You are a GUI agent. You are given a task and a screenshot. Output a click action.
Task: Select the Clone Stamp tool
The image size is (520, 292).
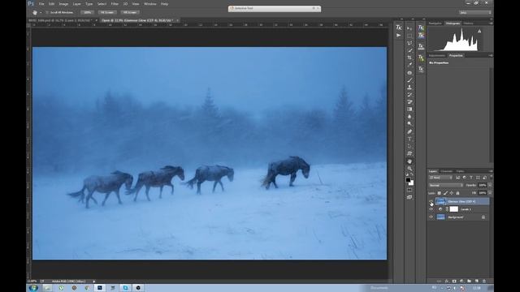pos(409,88)
